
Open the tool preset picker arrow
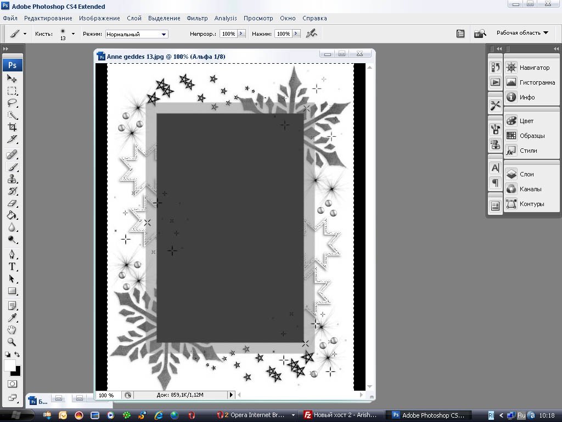coord(25,34)
